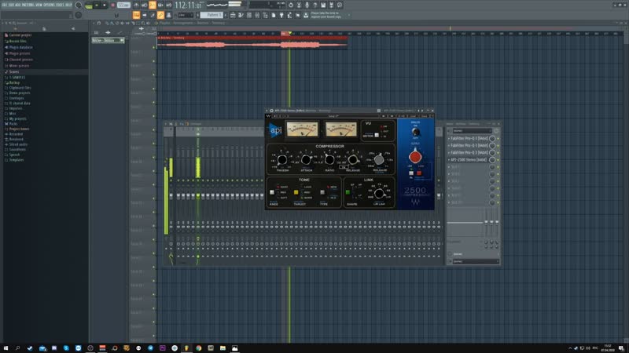Screen dimensions: 629x353
Task: Open the Backup folder
Action: (13, 82)
